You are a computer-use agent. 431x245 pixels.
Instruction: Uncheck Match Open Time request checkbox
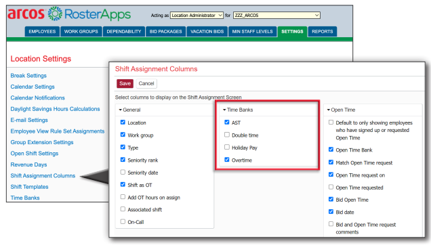point(331,162)
